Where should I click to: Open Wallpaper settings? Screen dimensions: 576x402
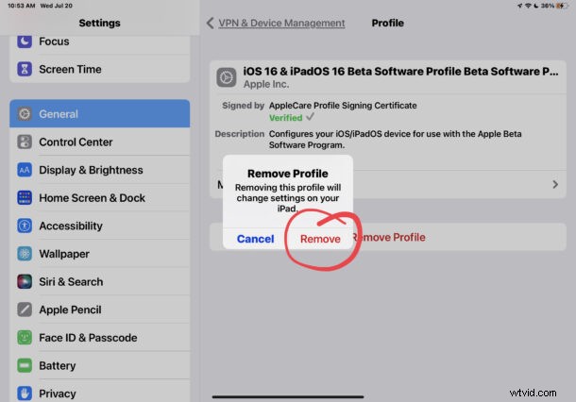pyautogui.click(x=100, y=254)
